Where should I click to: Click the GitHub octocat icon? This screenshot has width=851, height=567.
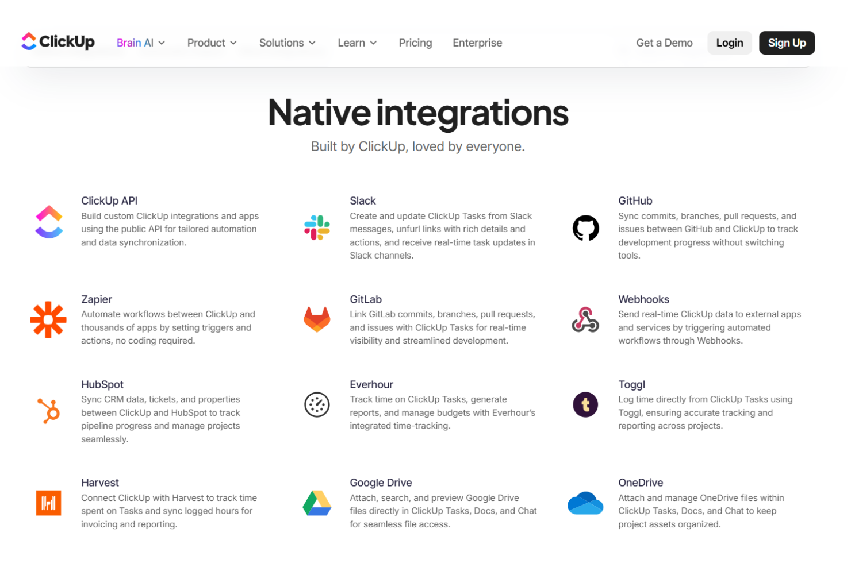pyautogui.click(x=585, y=228)
